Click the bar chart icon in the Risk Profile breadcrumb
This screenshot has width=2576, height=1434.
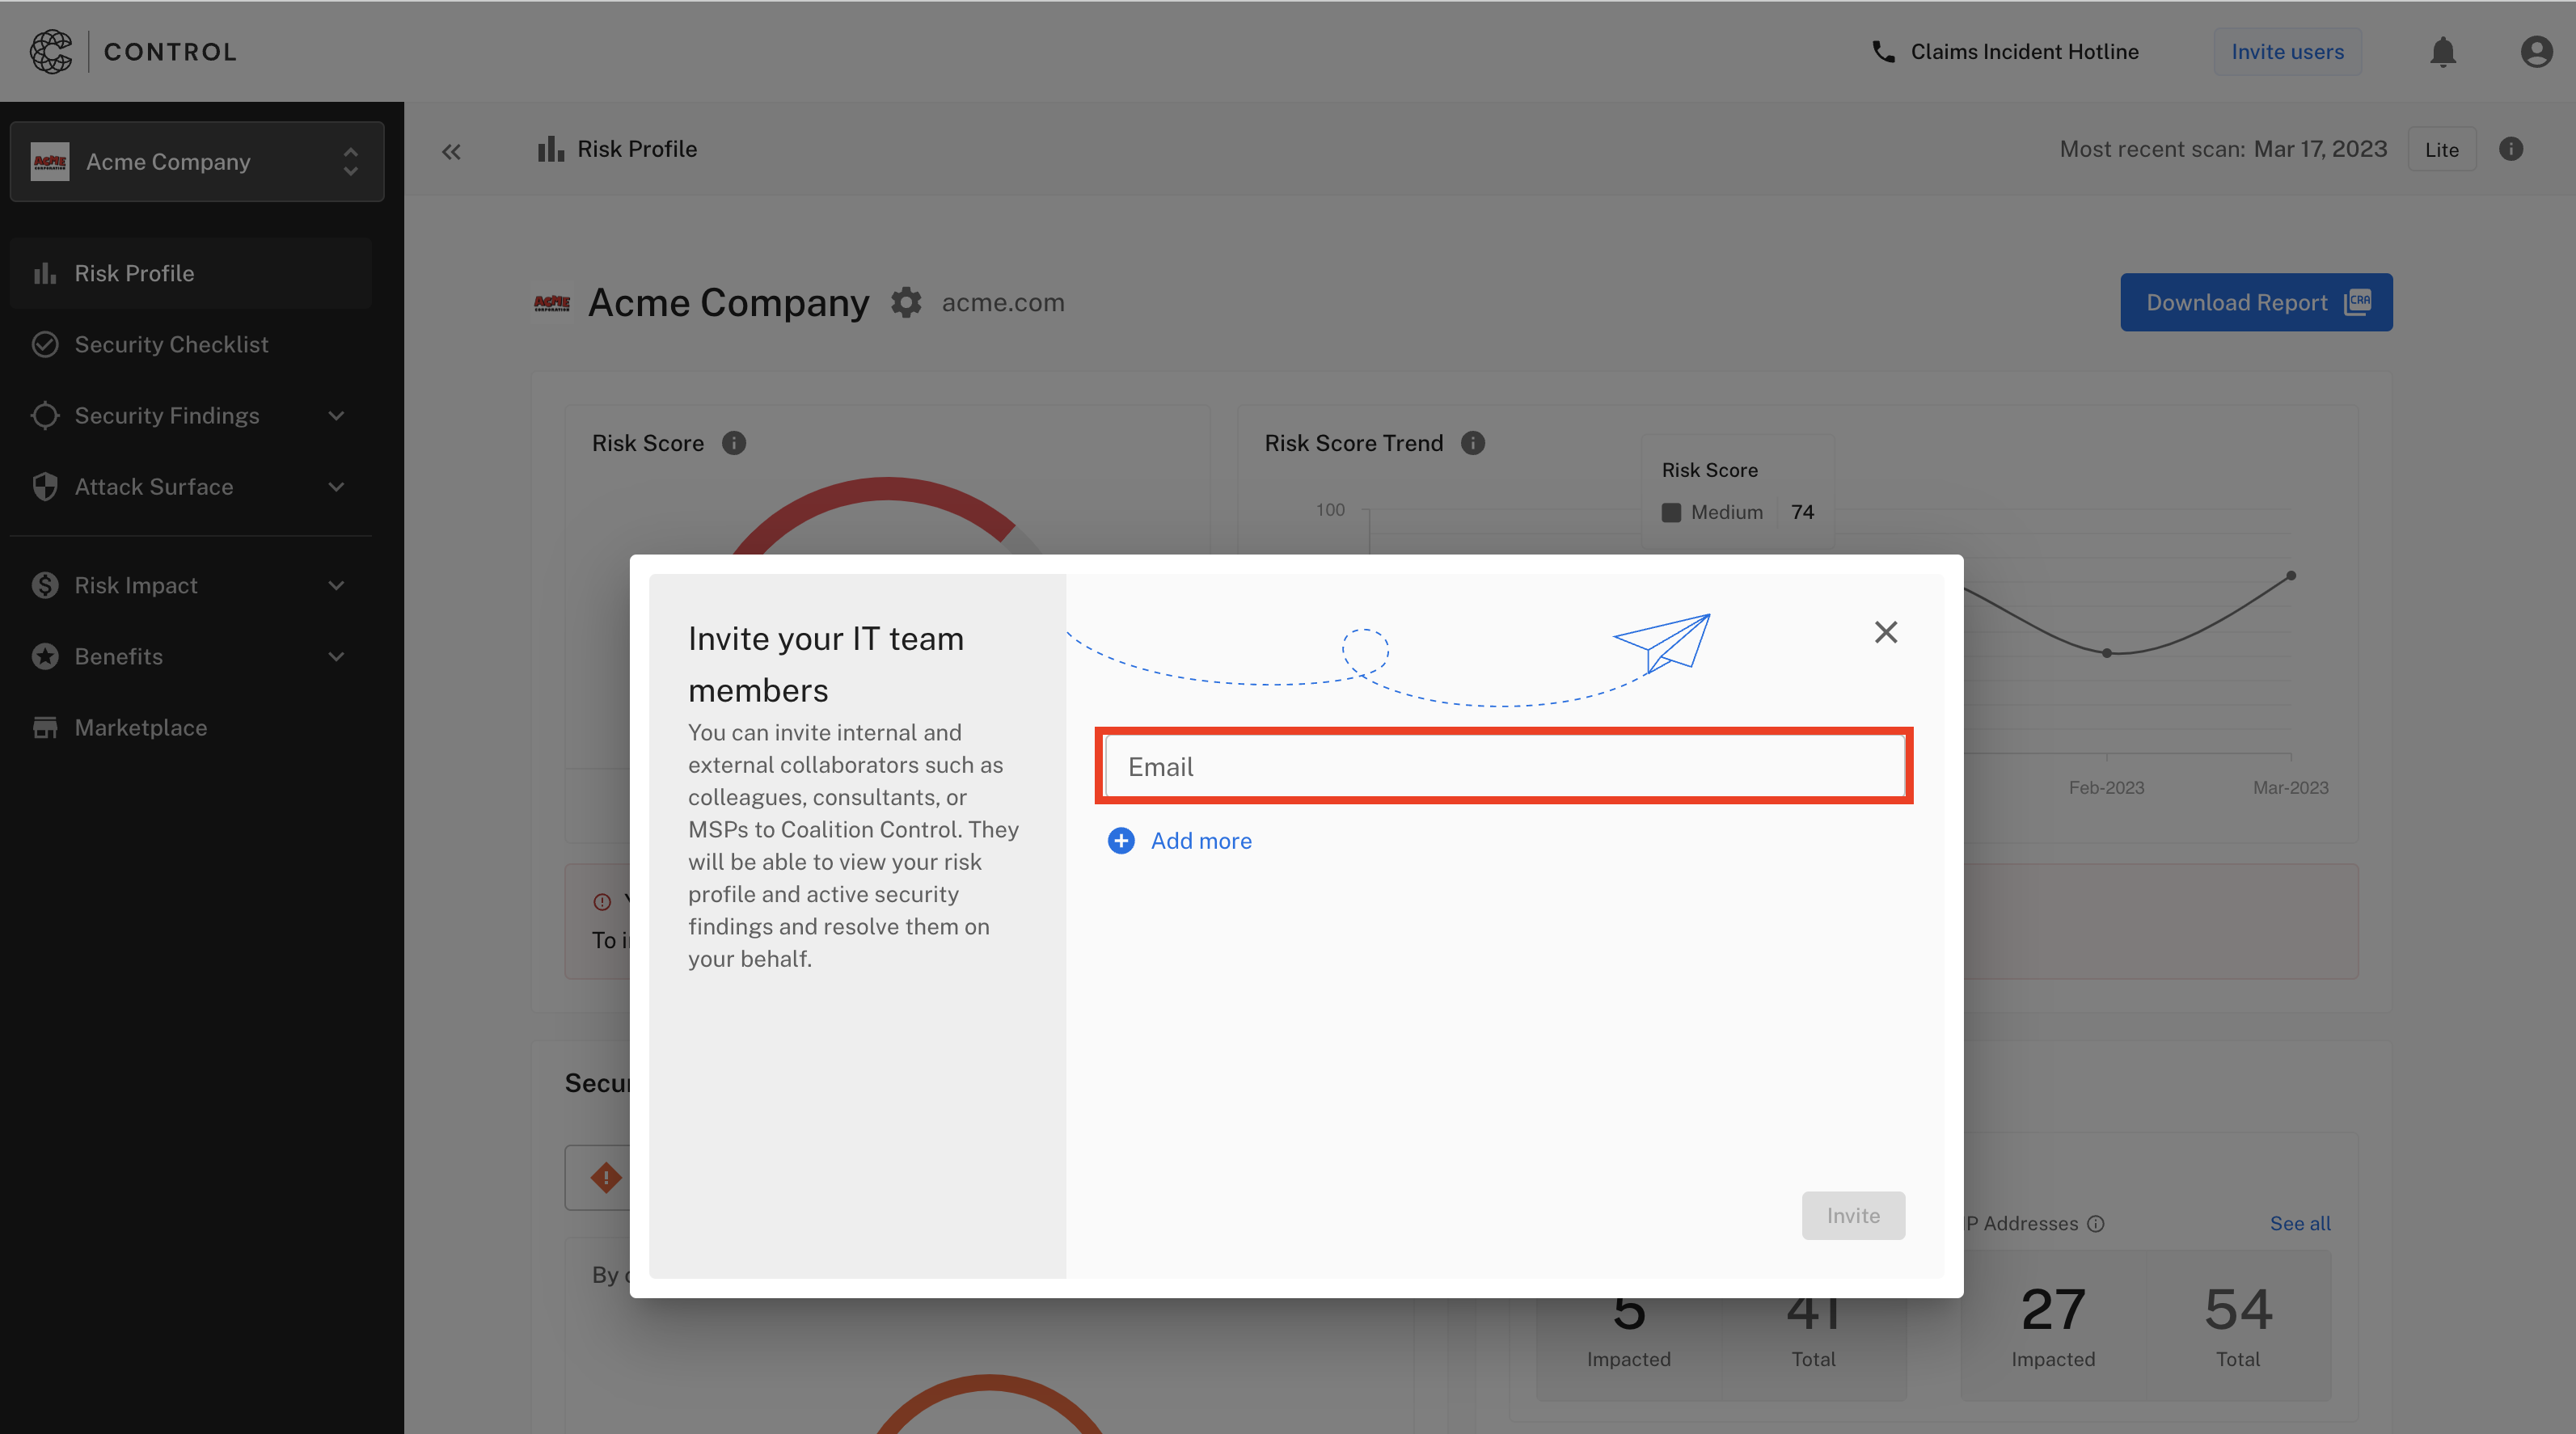(x=551, y=149)
